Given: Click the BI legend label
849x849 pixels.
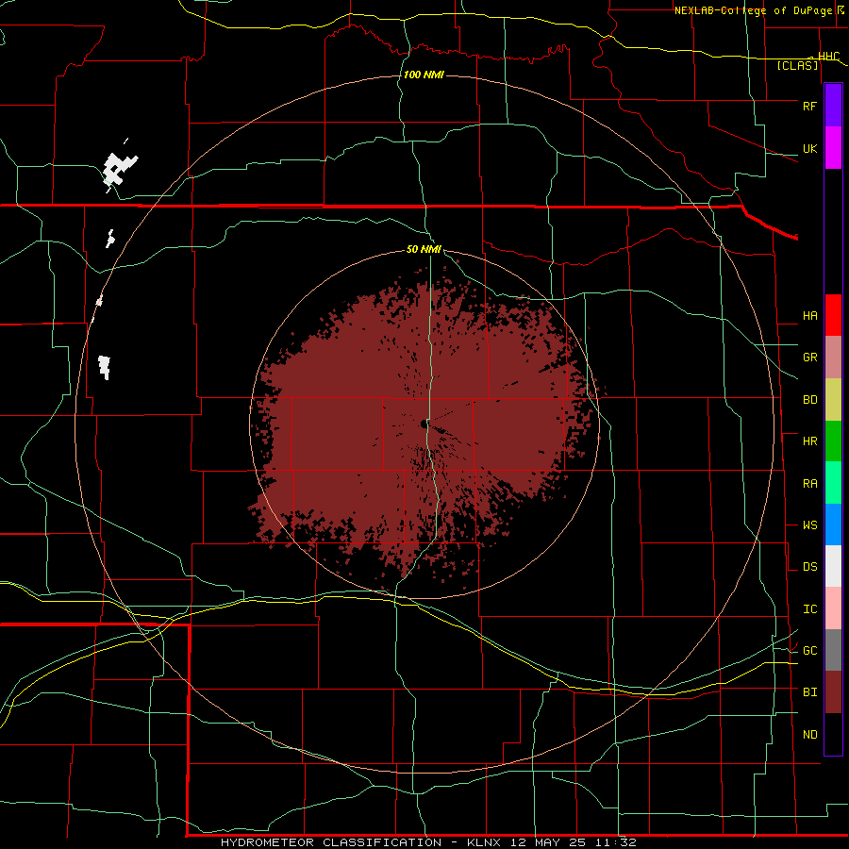Looking at the screenshot, I should click(809, 692).
